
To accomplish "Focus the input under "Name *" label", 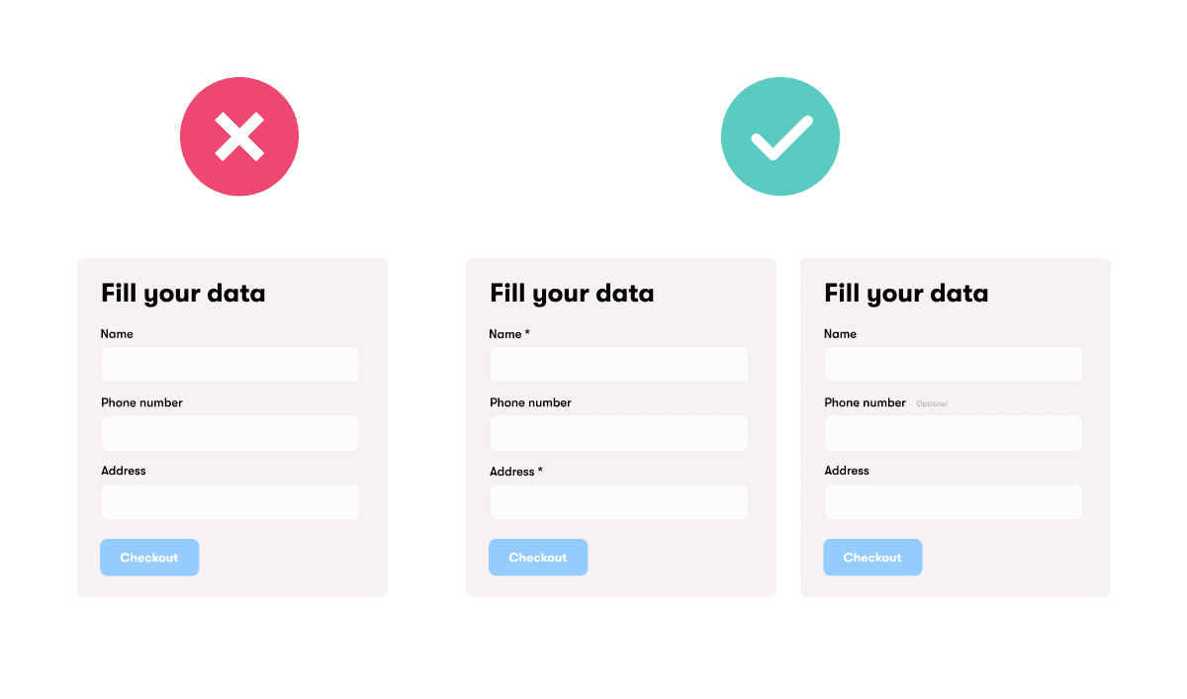I will click(619, 365).
